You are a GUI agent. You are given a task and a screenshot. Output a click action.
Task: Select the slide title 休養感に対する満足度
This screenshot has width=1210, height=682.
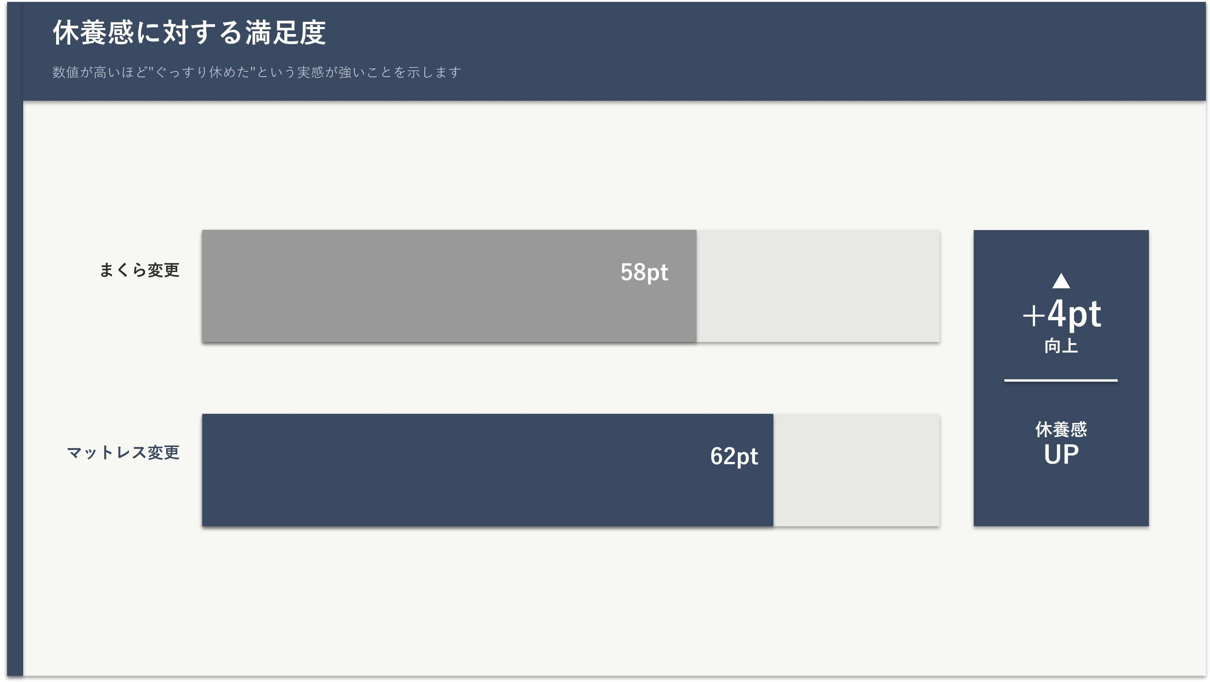[189, 33]
